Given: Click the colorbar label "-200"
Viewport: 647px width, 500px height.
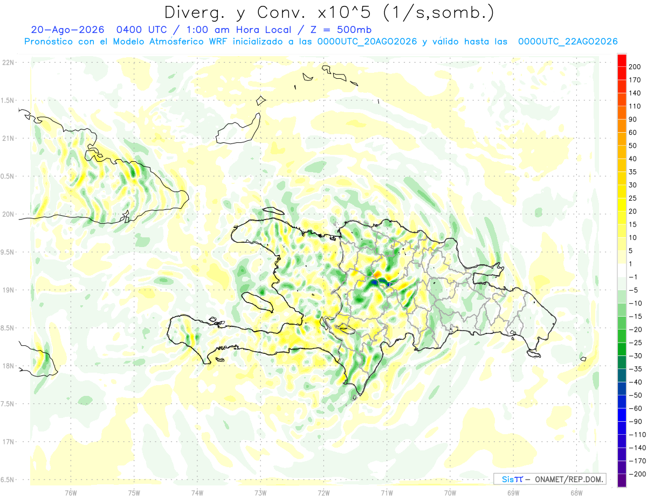Looking at the screenshot, I should coord(637,474).
